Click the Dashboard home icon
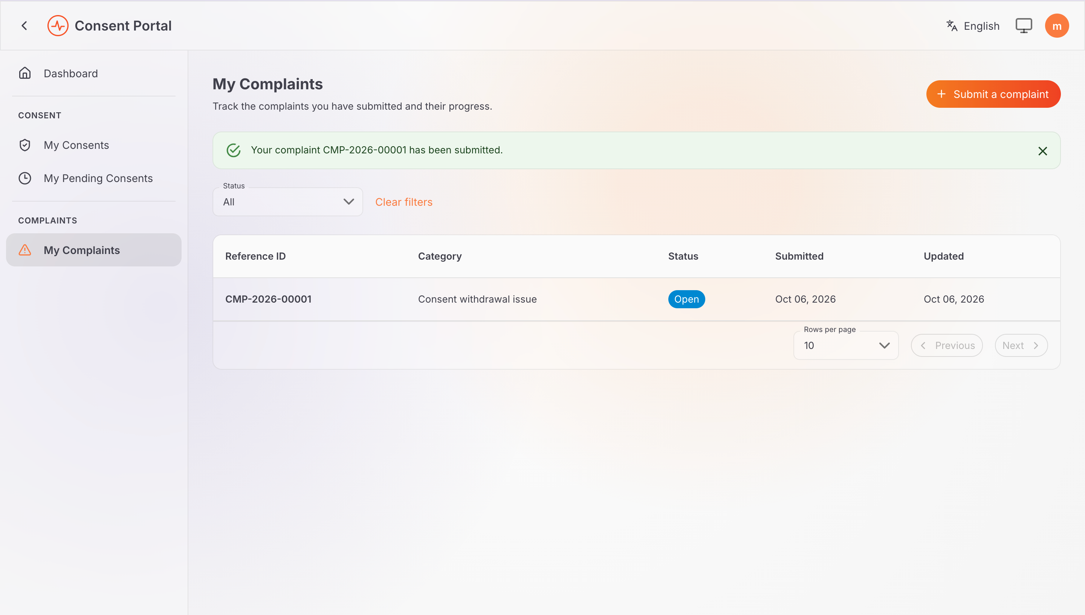1085x615 pixels. [25, 73]
